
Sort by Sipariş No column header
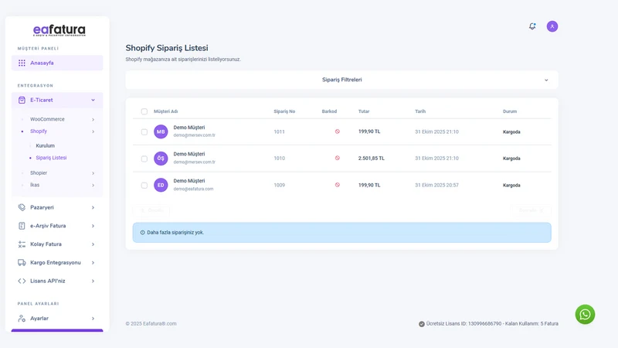coord(284,111)
